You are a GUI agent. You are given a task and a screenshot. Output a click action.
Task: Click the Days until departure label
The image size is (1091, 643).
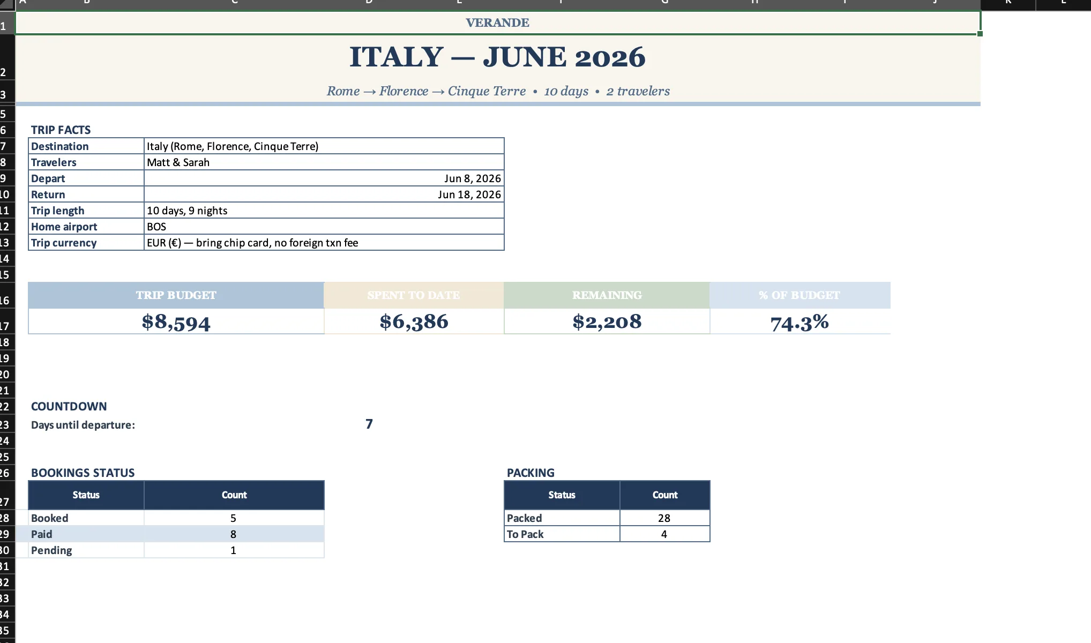point(83,425)
